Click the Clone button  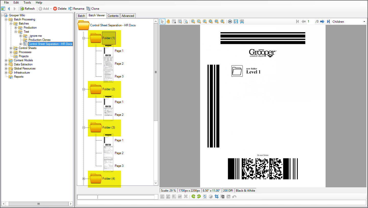point(93,9)
